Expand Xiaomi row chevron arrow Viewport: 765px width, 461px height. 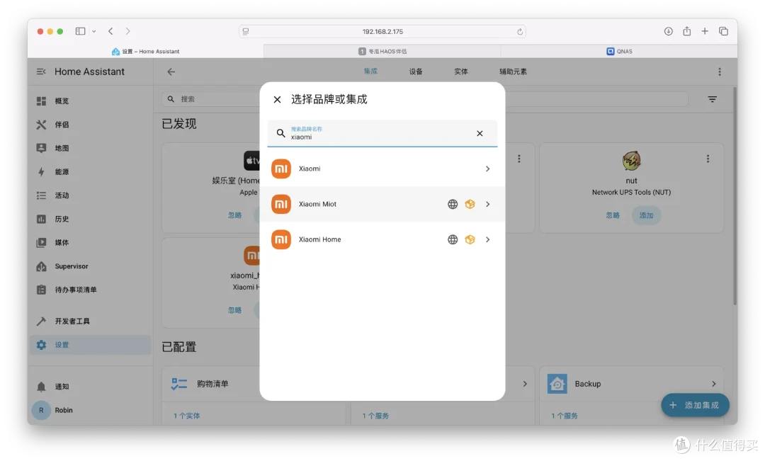point(487,169)
